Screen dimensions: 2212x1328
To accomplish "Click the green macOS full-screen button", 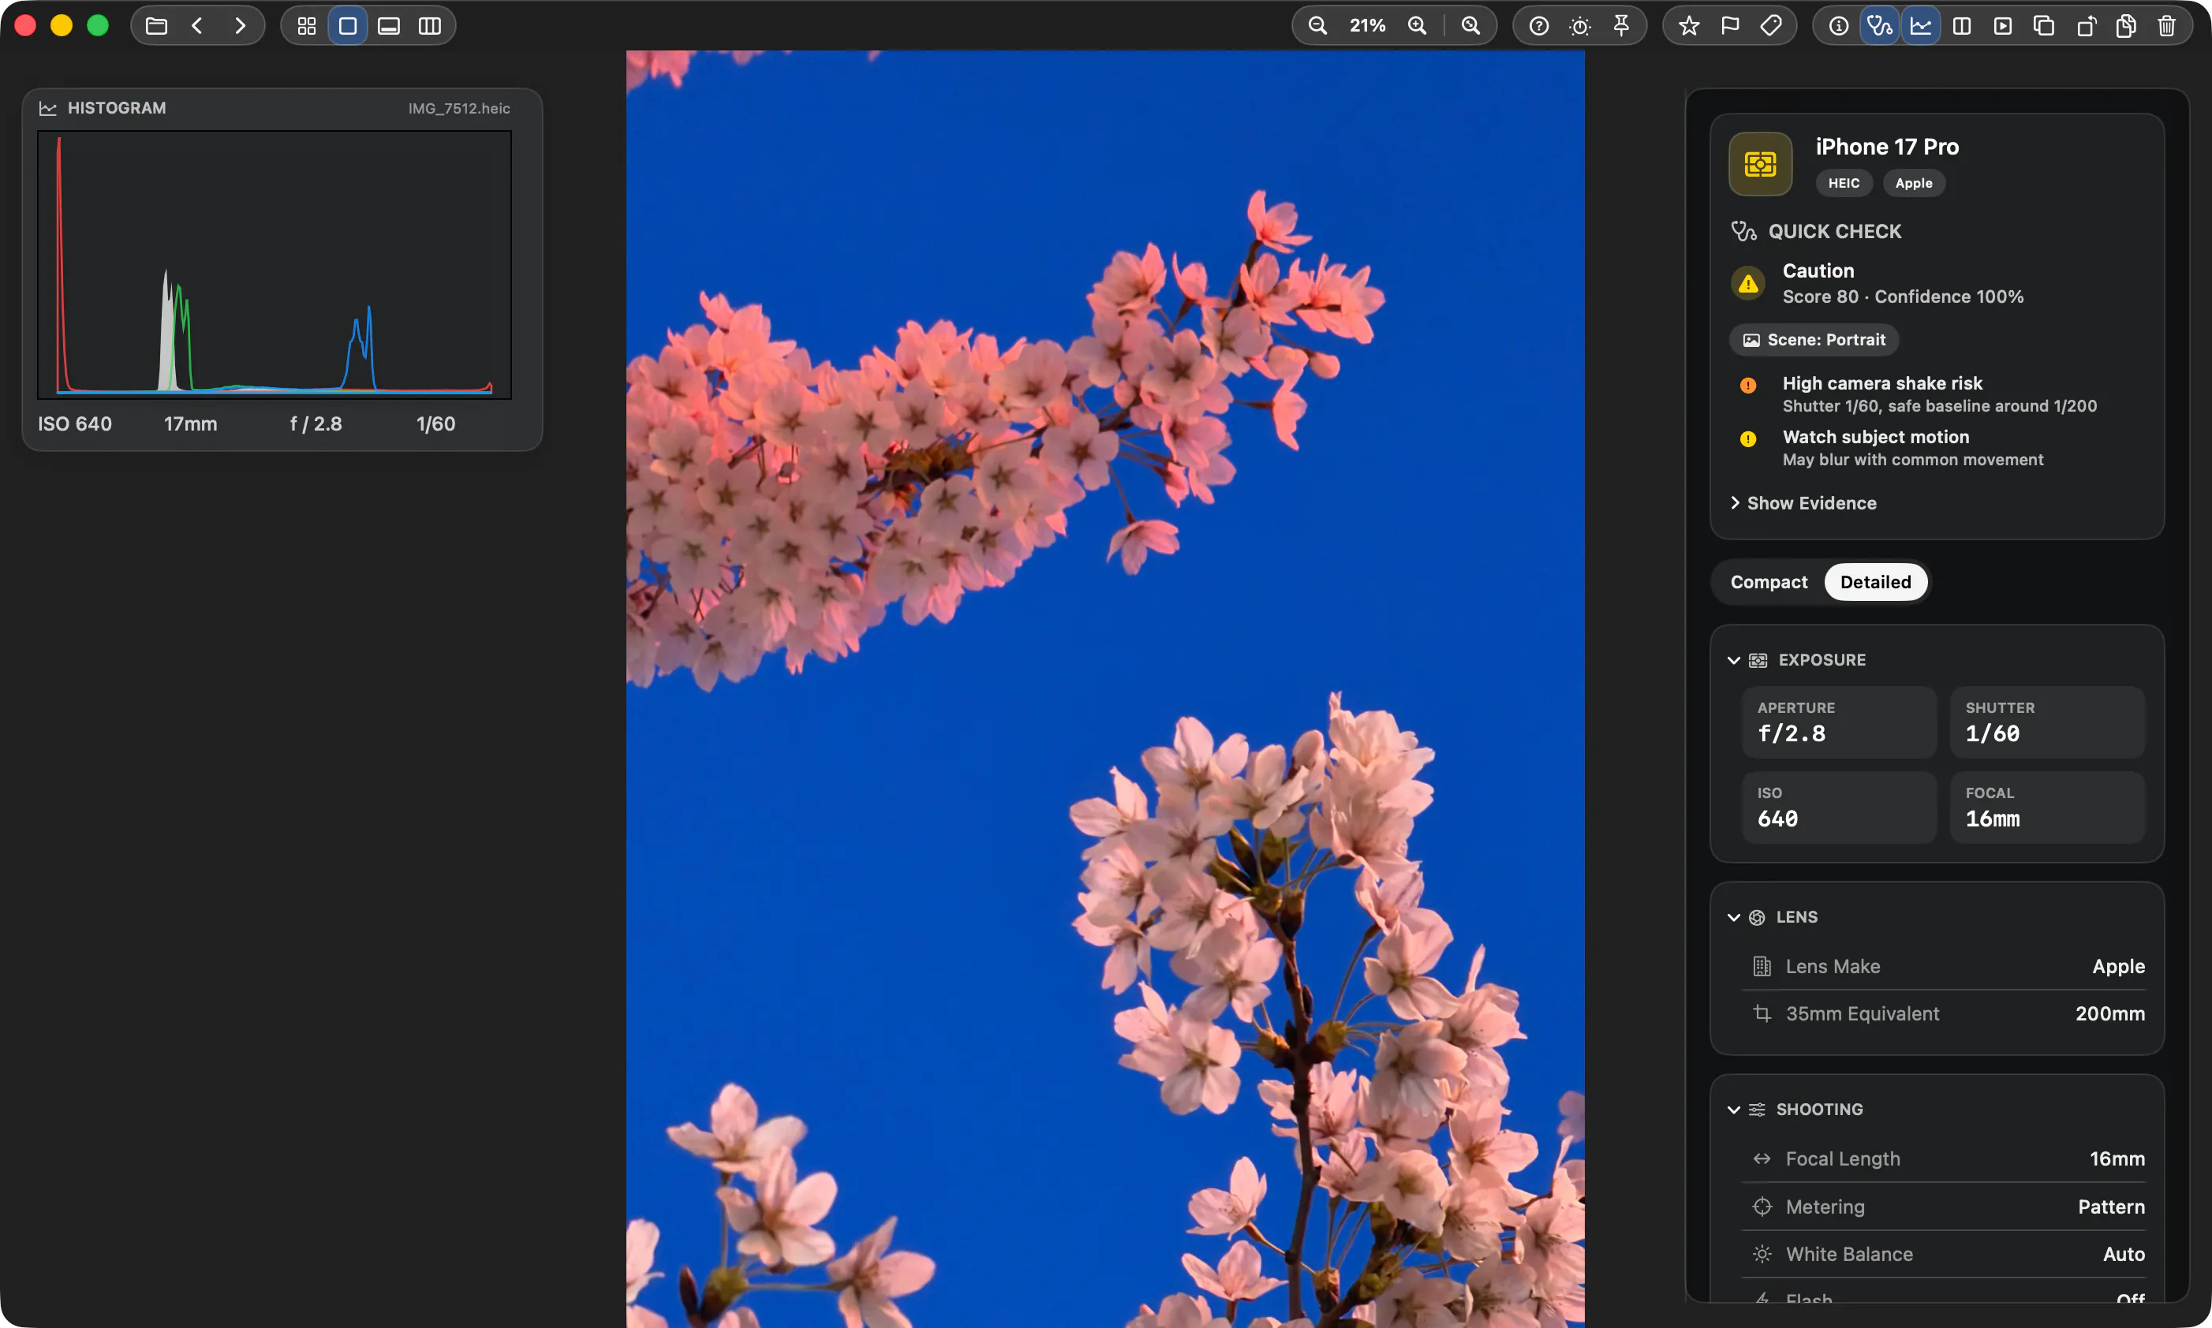I will point(98,26).
